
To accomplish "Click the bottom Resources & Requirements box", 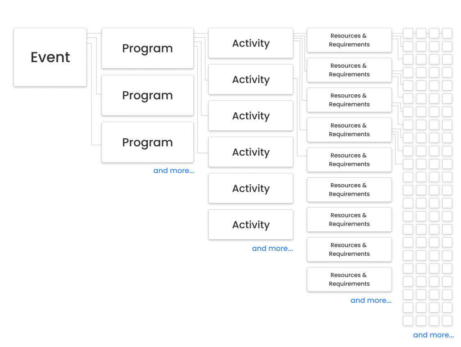I will tap(349, 279).
